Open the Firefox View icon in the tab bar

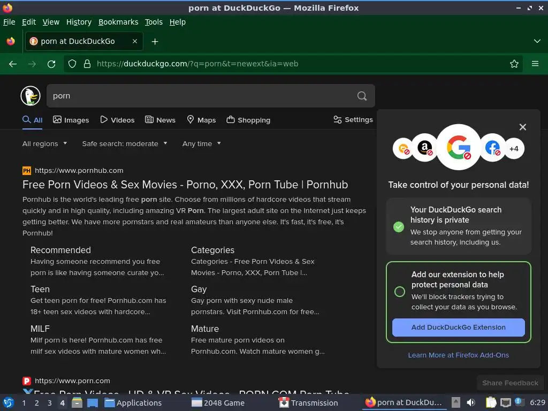(x=11, y=41)
